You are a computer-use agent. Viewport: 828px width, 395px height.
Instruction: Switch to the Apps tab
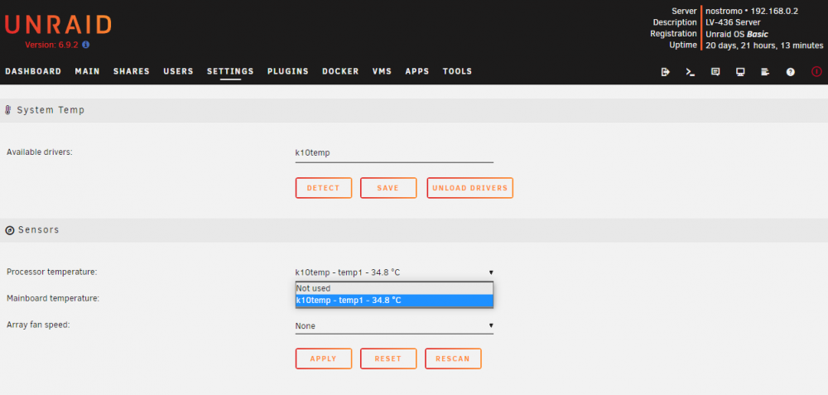click(x=417, y=71)
